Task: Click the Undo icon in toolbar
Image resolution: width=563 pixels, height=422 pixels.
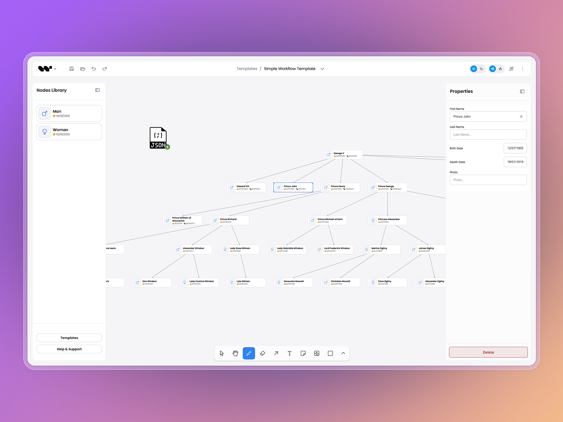Action: click(94, 69)
